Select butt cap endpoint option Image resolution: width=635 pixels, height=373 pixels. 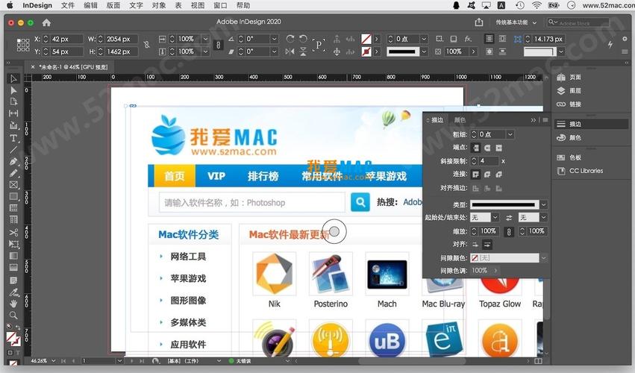(476, 148)
